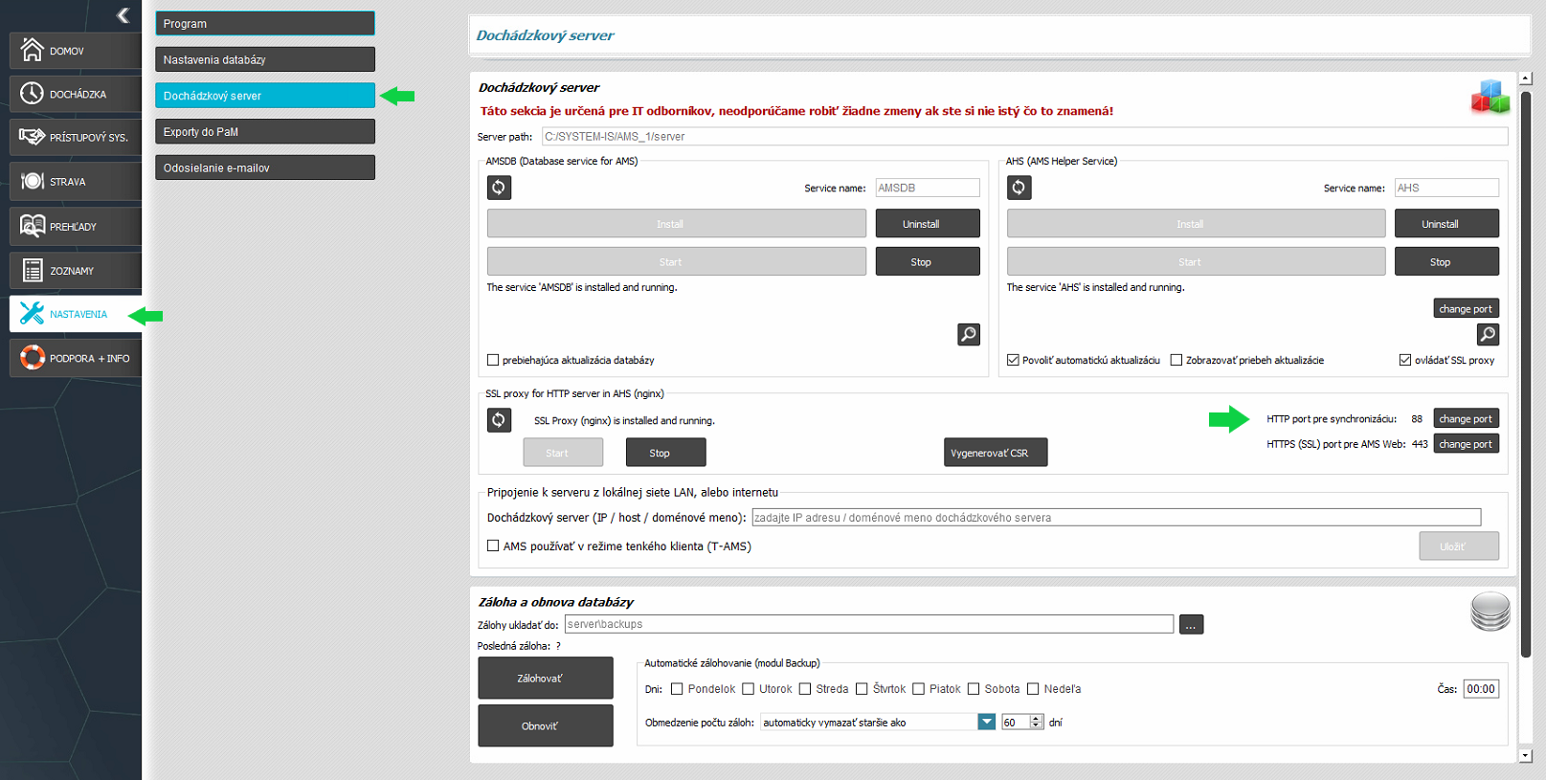This screenshot has height=780, width=1546.
Task: Click the AHS service name field
Action: [x=1446, y=188]
